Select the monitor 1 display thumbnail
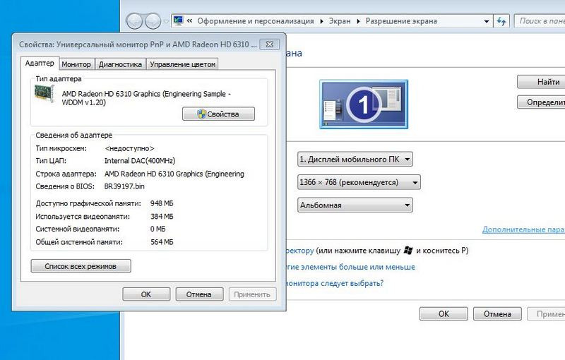Viewport: 565px width, 360px height. [364, 104]
